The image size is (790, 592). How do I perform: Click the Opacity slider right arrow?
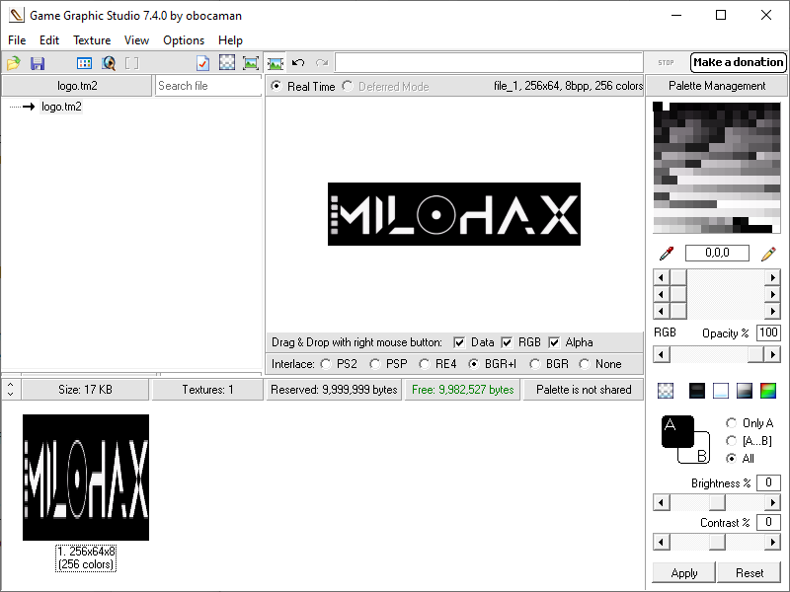(772, 355)
